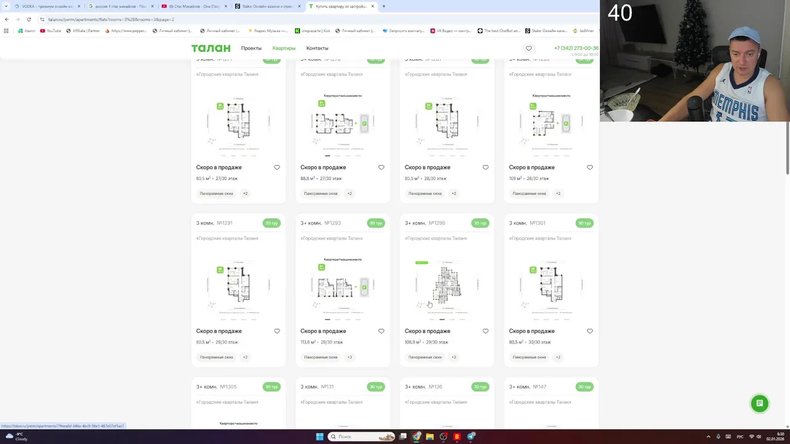Image resolution: width=790 pixels, height=444 pixels.
Task: Open the Квартиры menu item
Action: 284,48
